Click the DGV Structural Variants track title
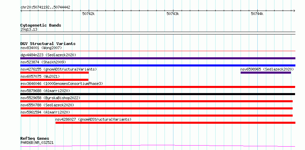 [48, 44]
